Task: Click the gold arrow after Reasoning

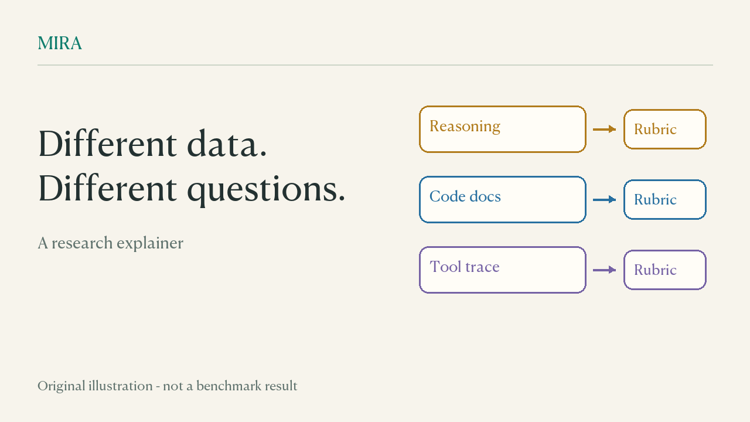Action: 604,129
